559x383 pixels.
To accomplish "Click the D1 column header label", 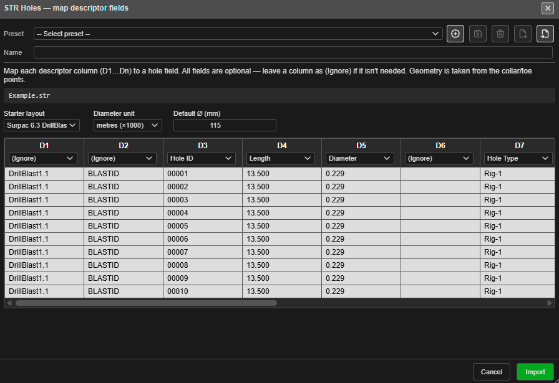I will click(x=44, y=146).
